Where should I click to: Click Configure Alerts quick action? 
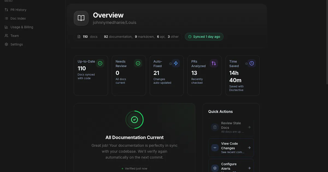231,166
